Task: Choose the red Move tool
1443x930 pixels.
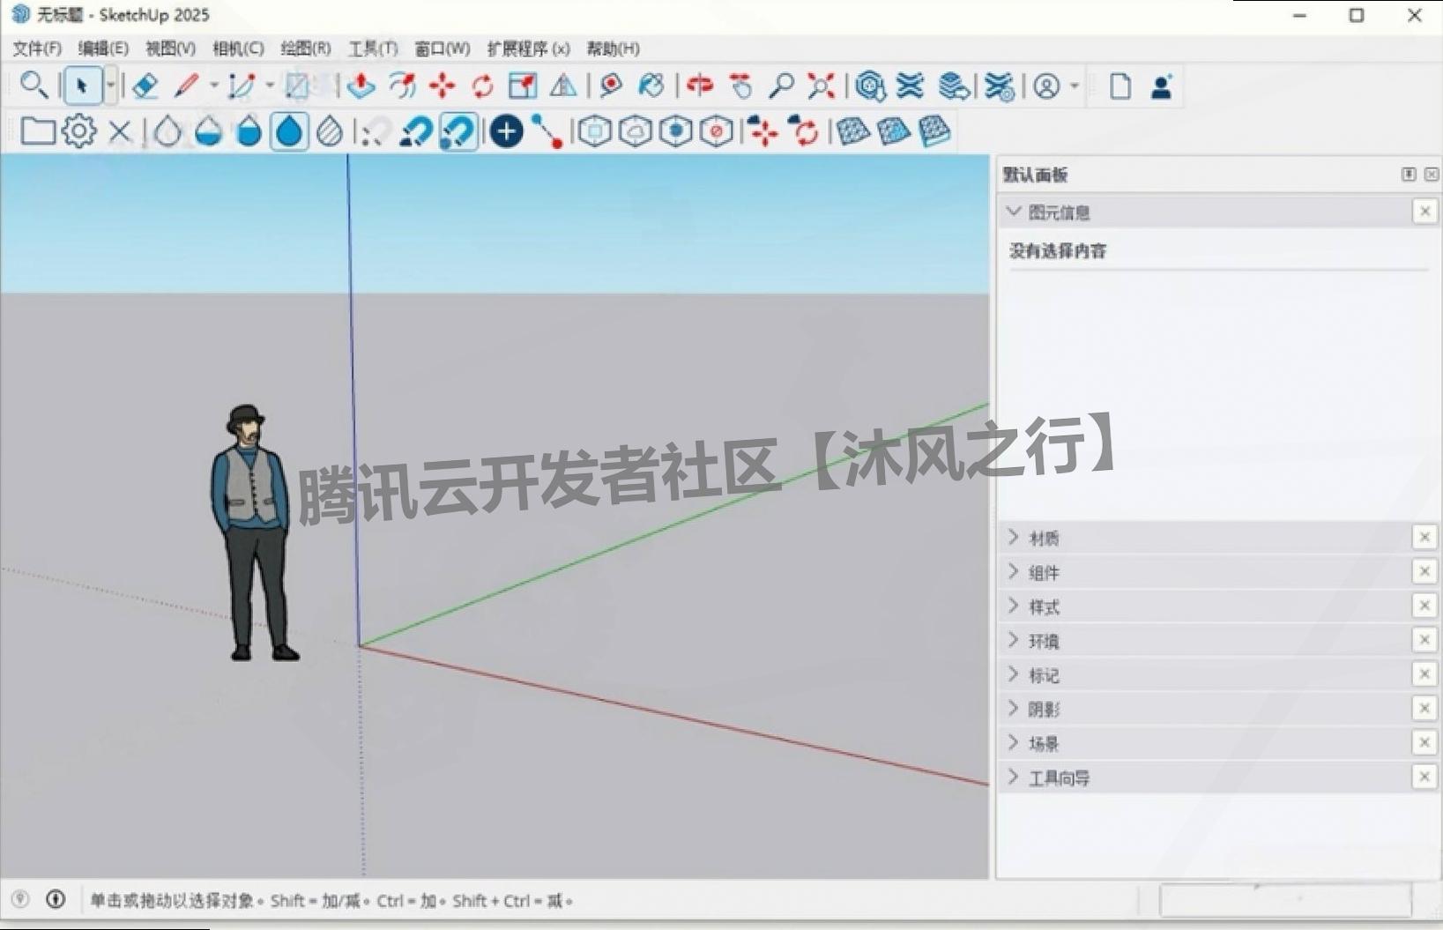Action: (x=443, y=86)
